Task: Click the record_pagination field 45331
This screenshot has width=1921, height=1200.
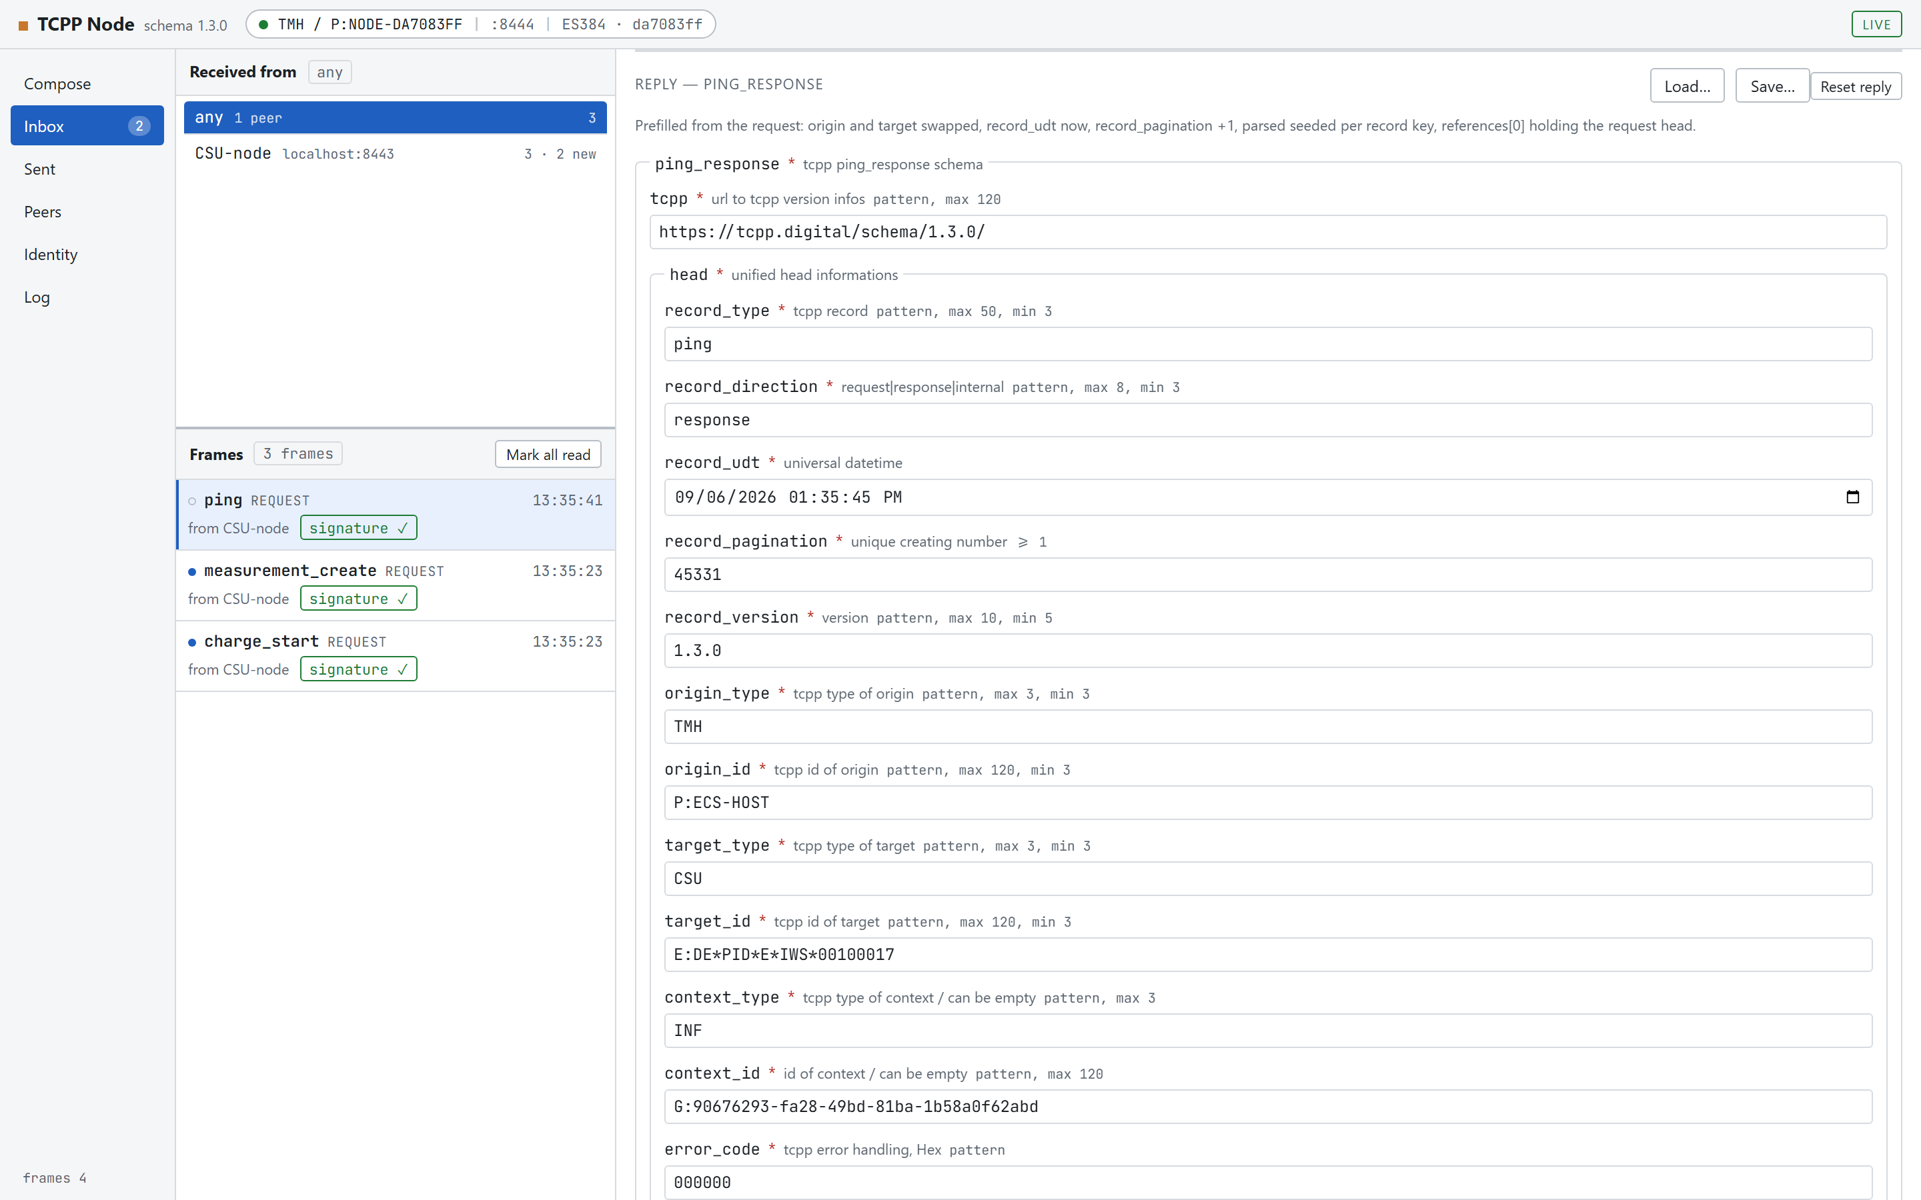Action: 1268,575
